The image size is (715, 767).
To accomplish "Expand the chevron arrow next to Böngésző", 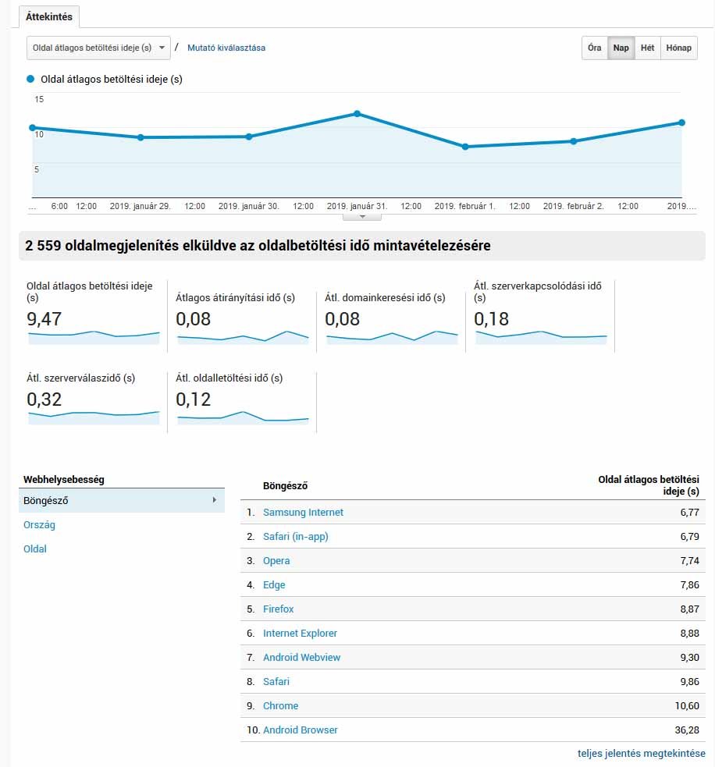I will [215, 500].
